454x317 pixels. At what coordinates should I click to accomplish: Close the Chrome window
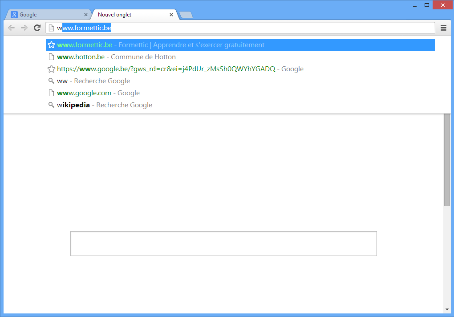tap(443, 5)
